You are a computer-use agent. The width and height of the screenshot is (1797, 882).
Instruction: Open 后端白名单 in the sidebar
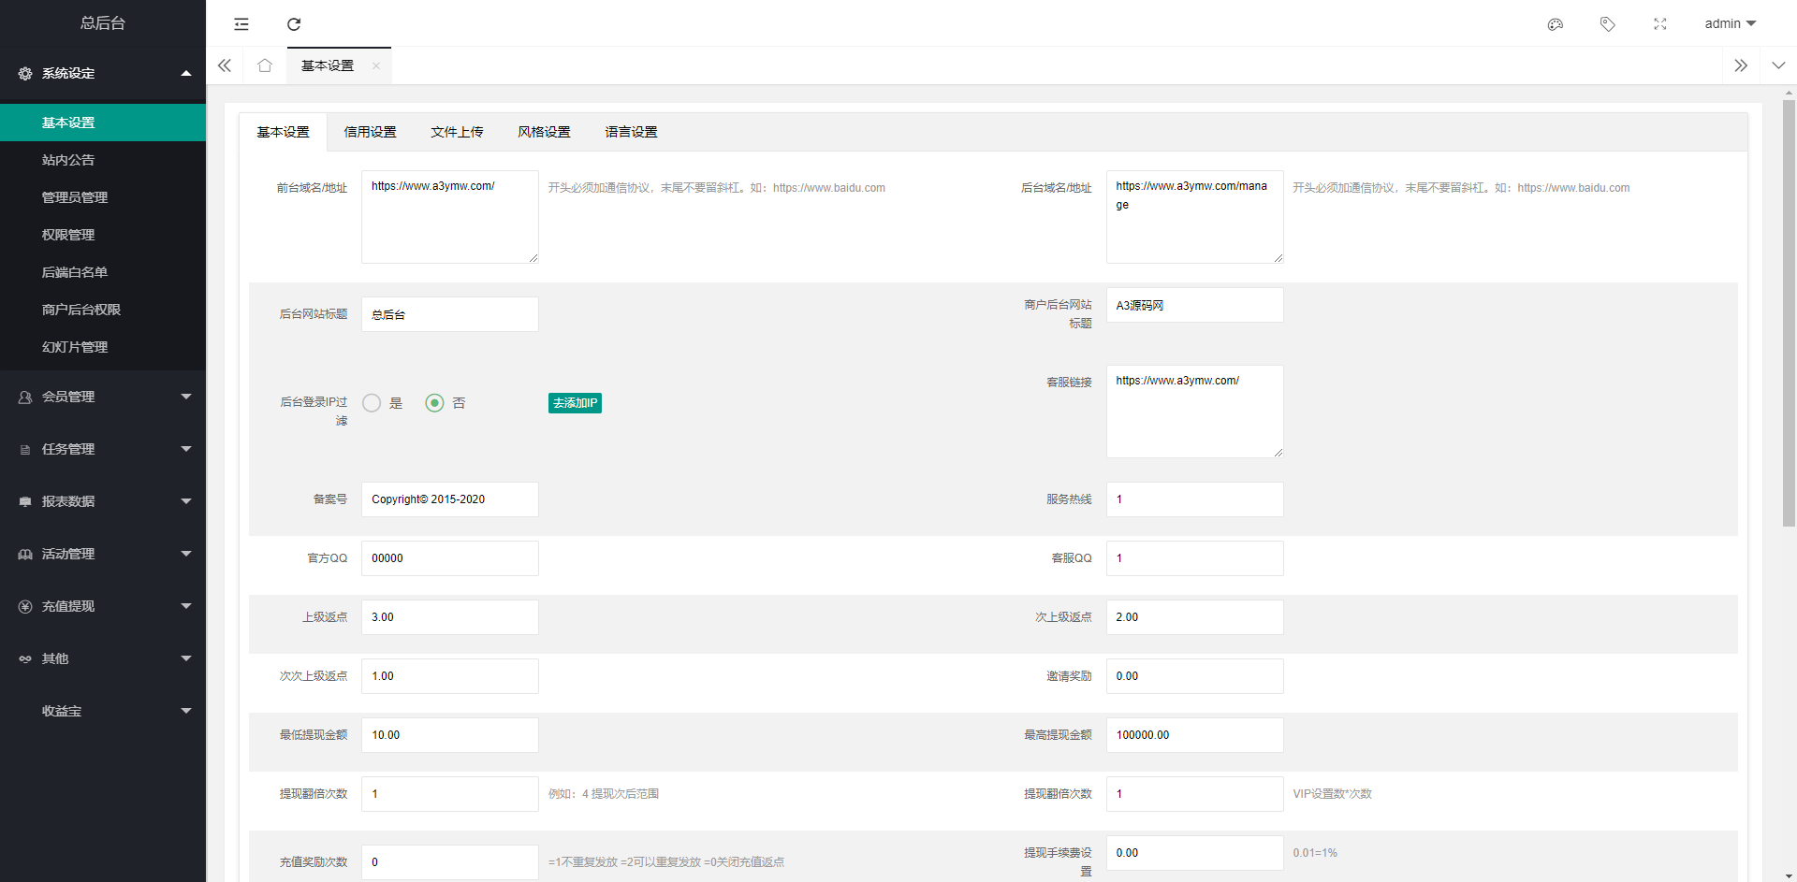click(x=103, y=272)
